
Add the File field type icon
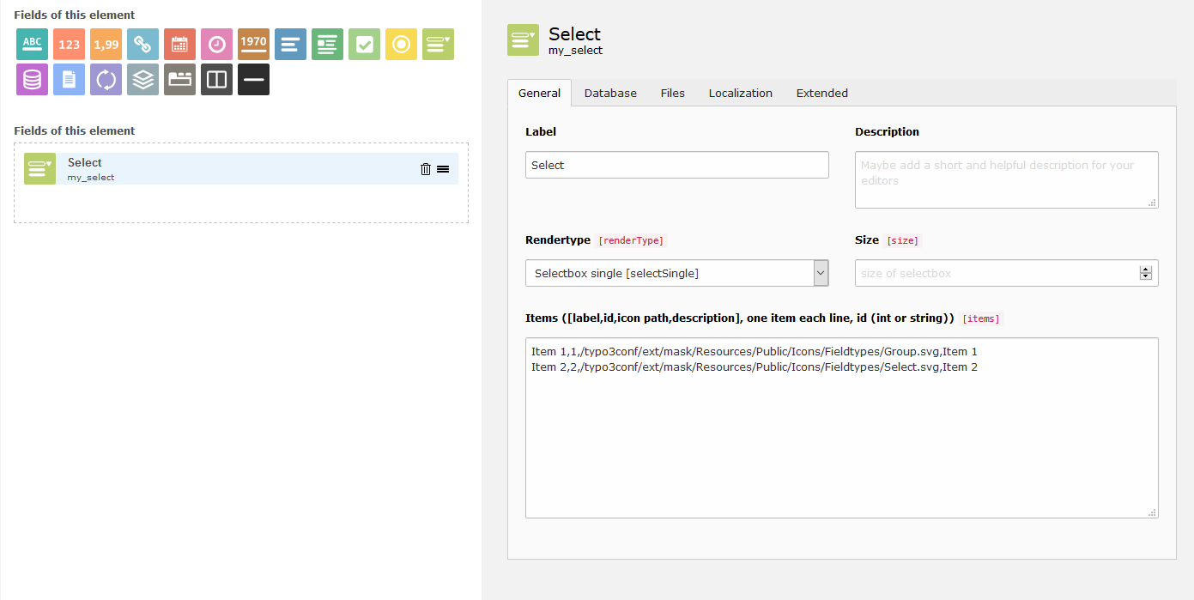[x=69, y=79]
